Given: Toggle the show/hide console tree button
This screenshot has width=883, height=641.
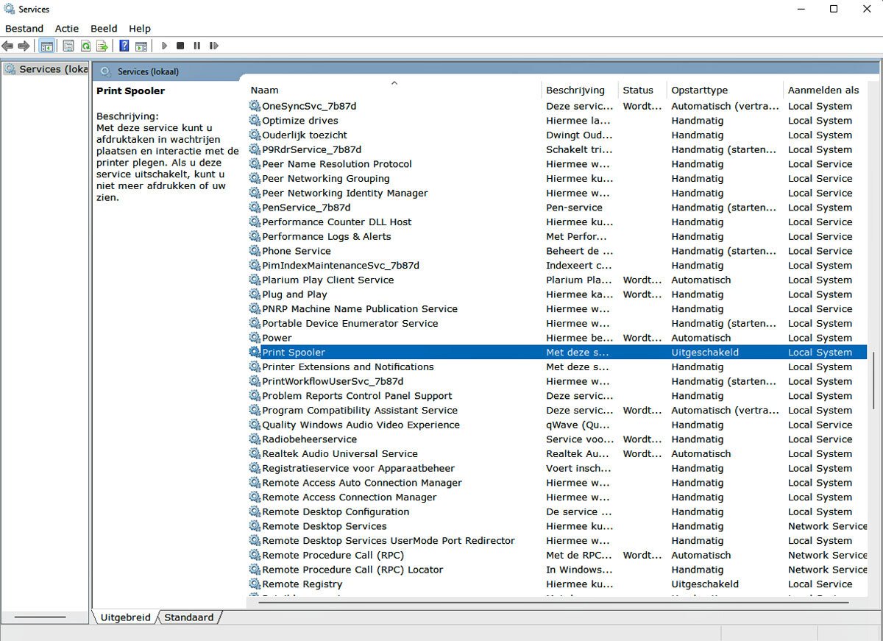Looking at the screenshot, I should click(46, 46).
